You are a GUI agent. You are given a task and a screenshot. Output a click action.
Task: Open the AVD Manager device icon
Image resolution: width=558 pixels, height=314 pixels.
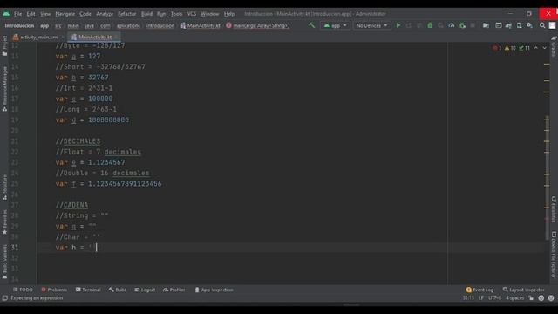pyautogui.click(x=520, y=25)
